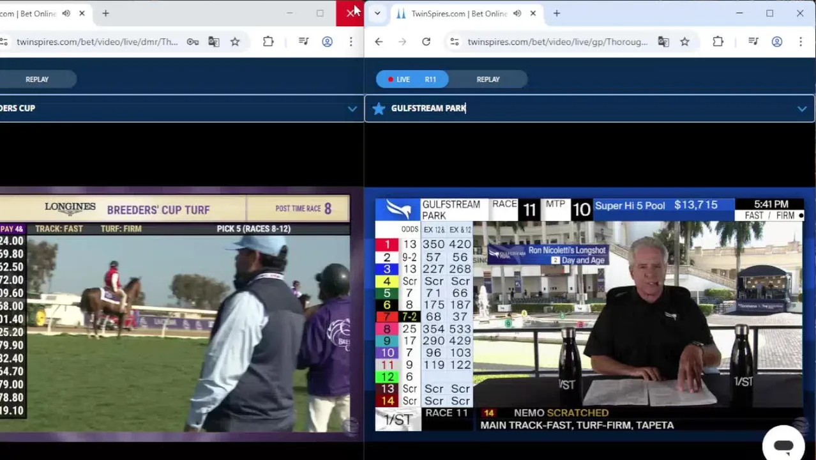The width and height of the screenshot is (816, 460).
Task: Mute the tab audio in the left window
Action: 66,13
